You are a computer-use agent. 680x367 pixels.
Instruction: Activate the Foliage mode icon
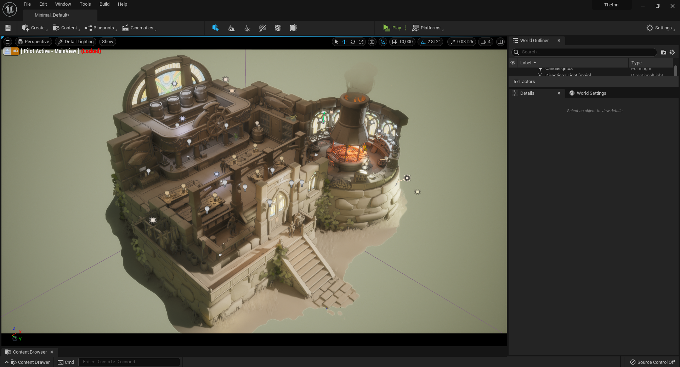247,28
